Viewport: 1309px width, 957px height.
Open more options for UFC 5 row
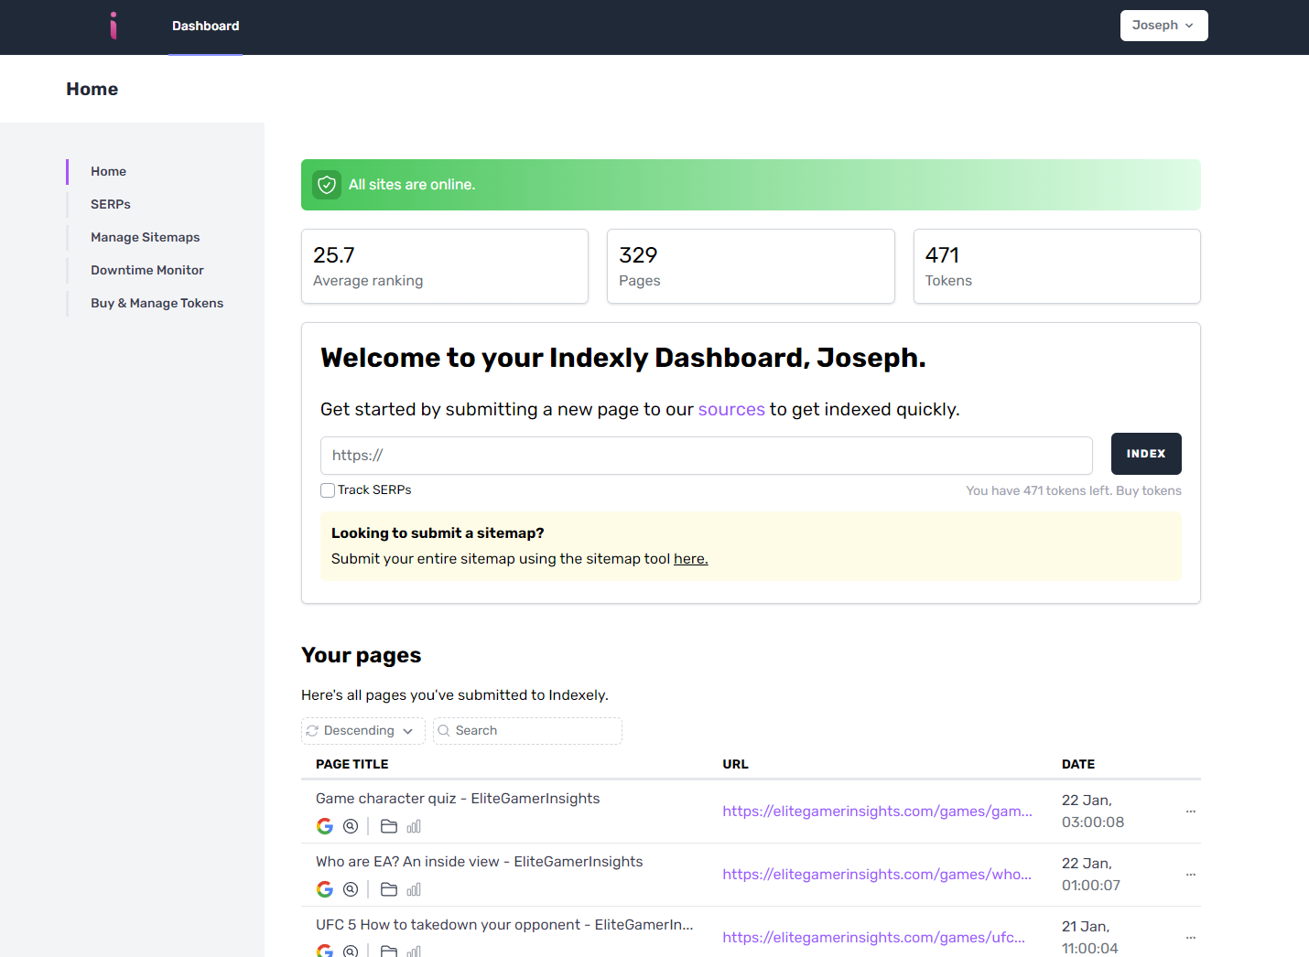[x=1191, y=938]
